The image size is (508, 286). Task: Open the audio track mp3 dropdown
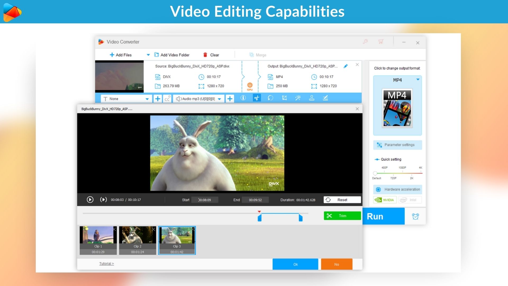(x=219, y=99)
